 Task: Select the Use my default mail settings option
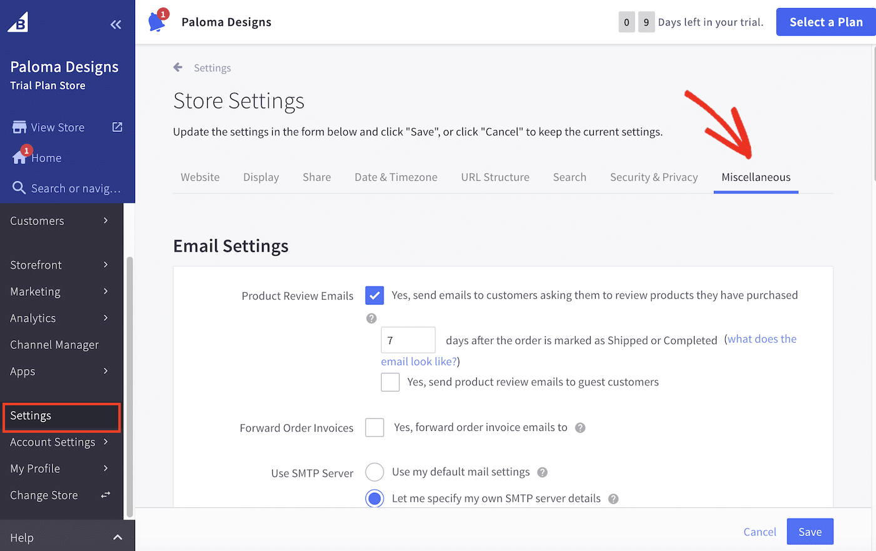coord(374,472)
